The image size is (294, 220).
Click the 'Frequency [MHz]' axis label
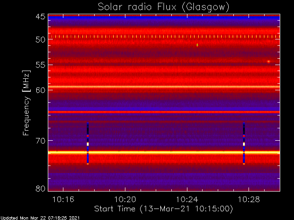[26, 103]
